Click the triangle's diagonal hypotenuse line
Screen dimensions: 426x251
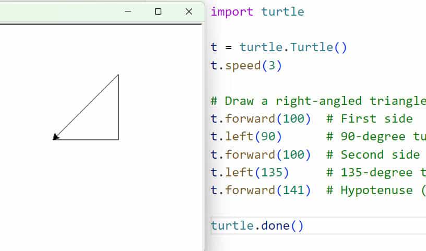[87, 106]
